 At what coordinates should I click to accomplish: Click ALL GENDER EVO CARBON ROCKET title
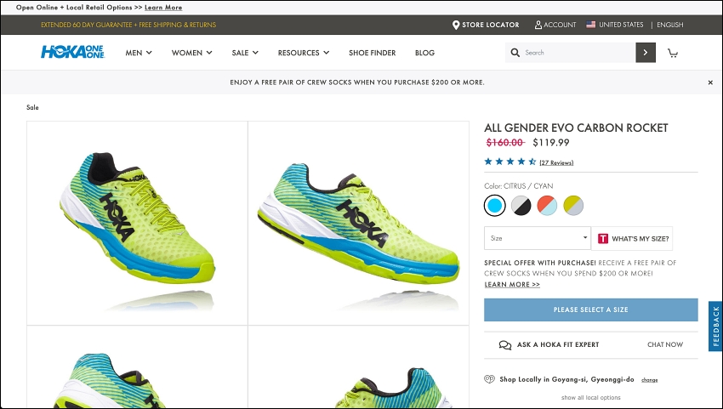click(576, 128)
